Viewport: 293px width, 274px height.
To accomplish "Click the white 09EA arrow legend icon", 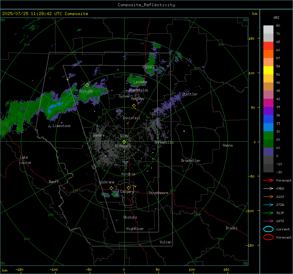I will click(x=268, y=189).
